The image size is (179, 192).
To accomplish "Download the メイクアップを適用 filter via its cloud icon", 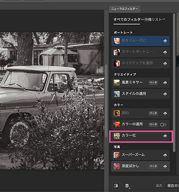I will (165, 64).
